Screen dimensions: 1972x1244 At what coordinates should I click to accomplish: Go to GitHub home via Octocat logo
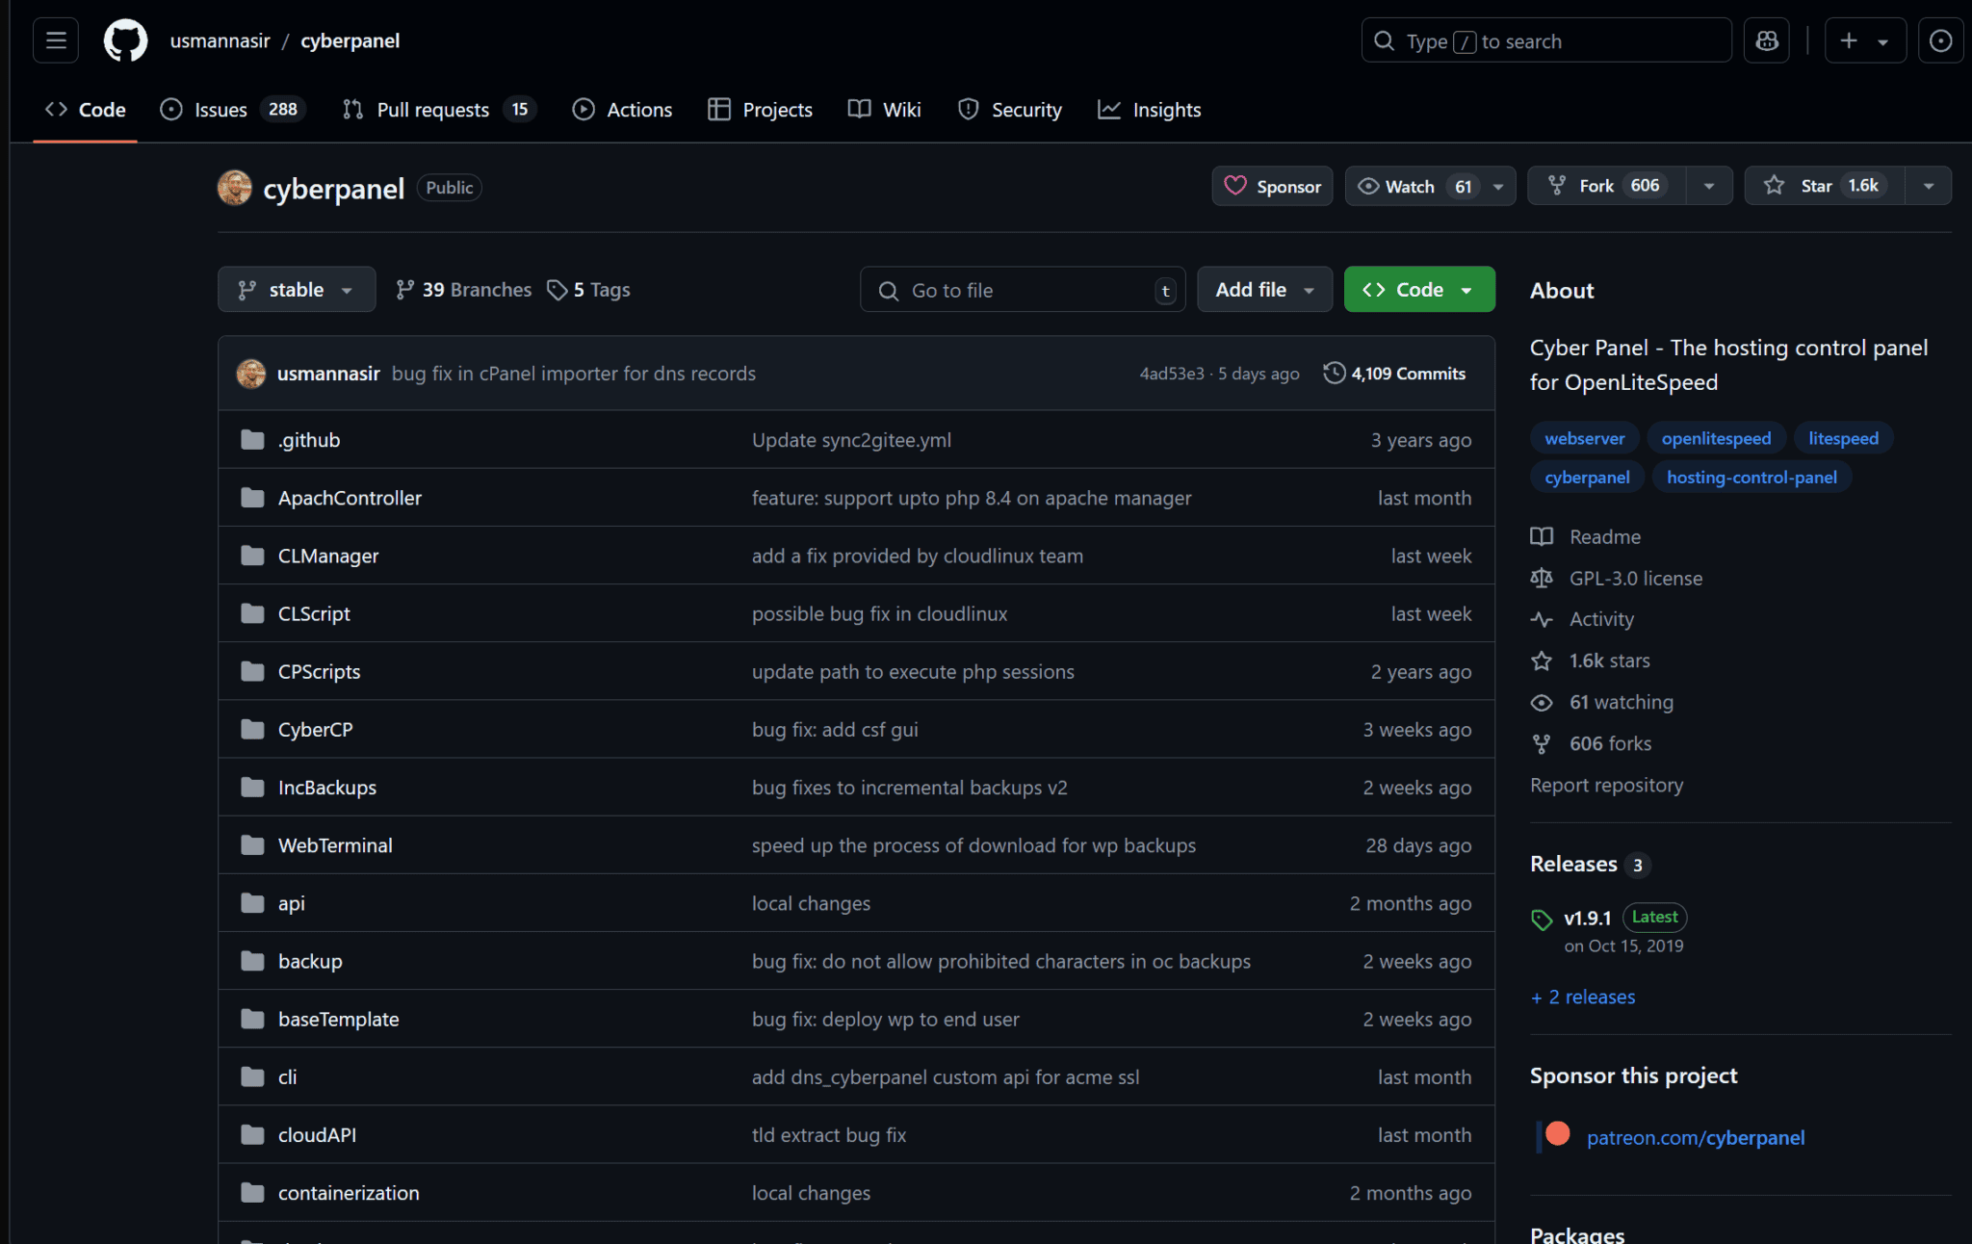[125, 40]
